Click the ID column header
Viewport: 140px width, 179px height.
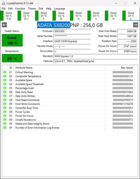click(x=11, y=68)
